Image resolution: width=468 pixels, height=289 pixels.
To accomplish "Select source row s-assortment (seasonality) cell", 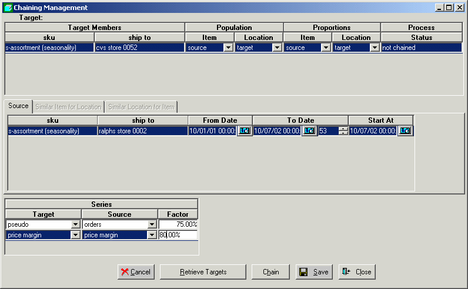I will click(x=52, y=130).
